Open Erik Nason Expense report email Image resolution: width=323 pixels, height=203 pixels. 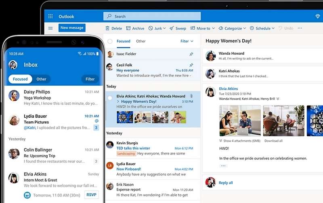(x=153, y=190)
